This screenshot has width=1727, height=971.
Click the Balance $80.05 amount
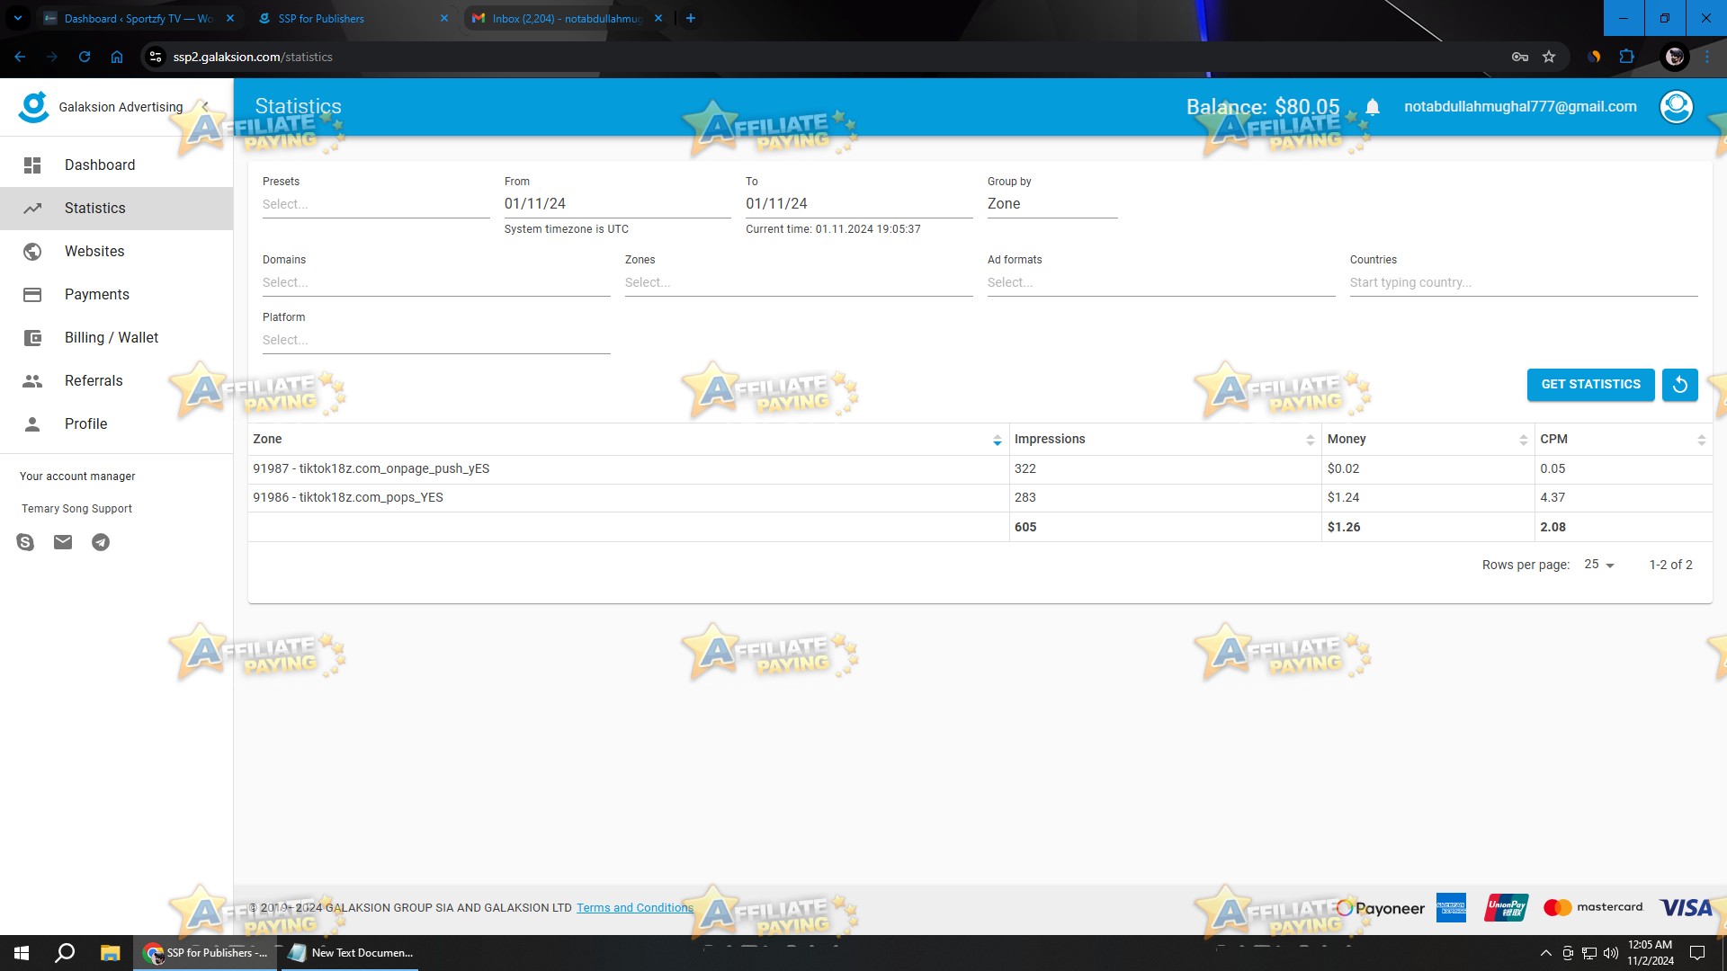point(1263,107)
